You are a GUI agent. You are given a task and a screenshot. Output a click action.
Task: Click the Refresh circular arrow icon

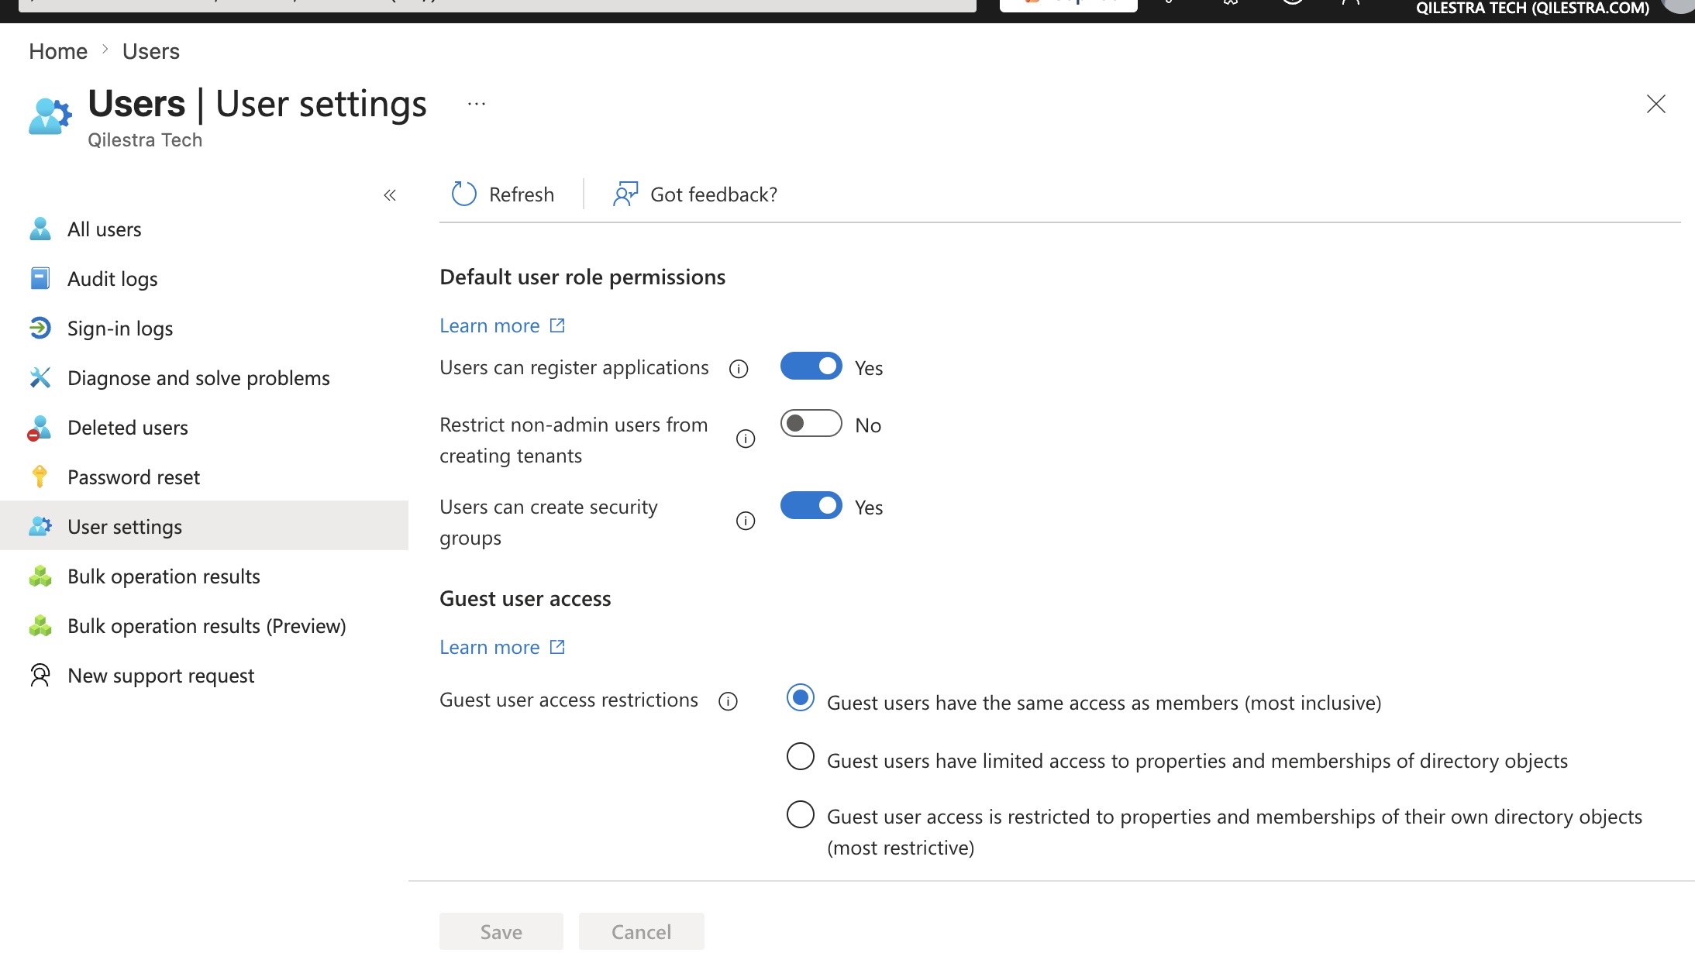point(463,194)
